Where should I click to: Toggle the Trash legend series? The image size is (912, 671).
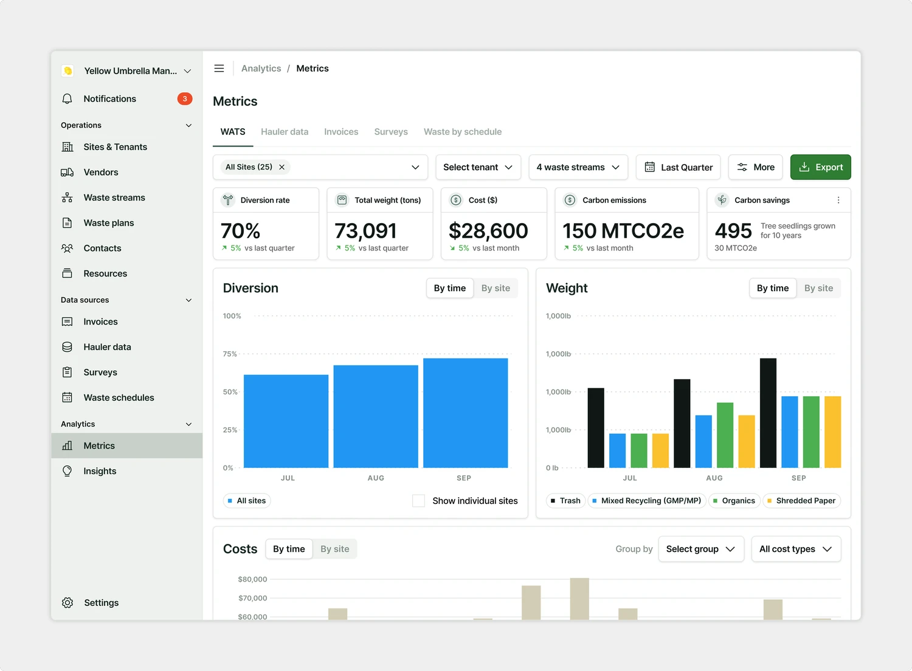point(565,501)
